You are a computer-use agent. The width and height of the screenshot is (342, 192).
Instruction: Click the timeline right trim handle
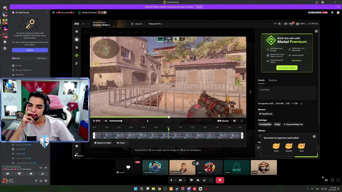pyautogui.click(x=242, y=135)
